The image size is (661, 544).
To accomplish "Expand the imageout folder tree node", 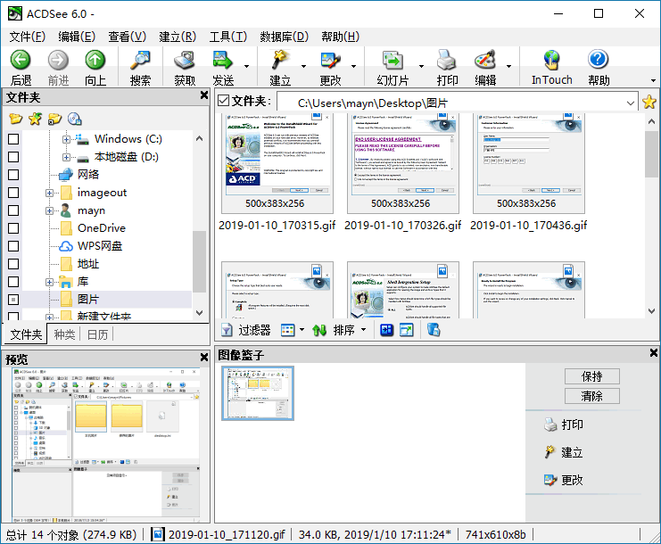I will (50, 193).
